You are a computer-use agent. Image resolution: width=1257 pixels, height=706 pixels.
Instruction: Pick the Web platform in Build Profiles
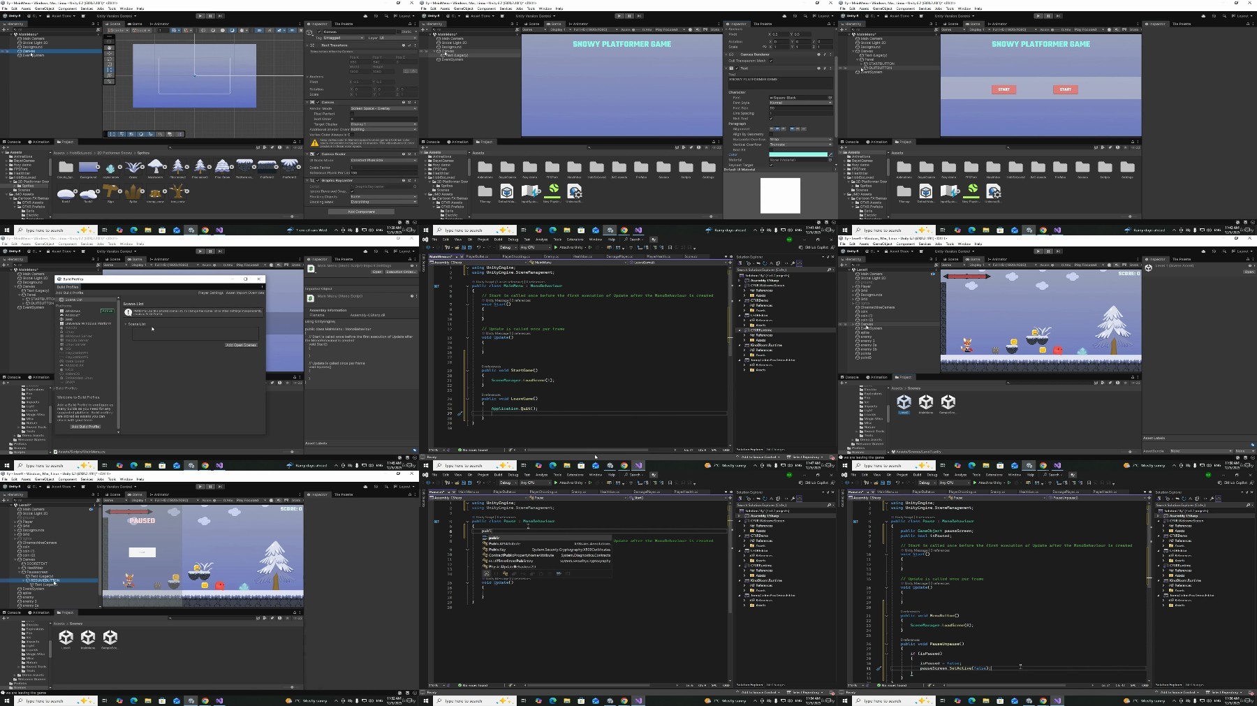[x=69, y=320]
